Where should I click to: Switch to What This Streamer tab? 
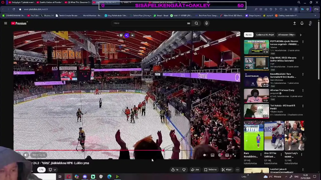(x=77, y=2)
